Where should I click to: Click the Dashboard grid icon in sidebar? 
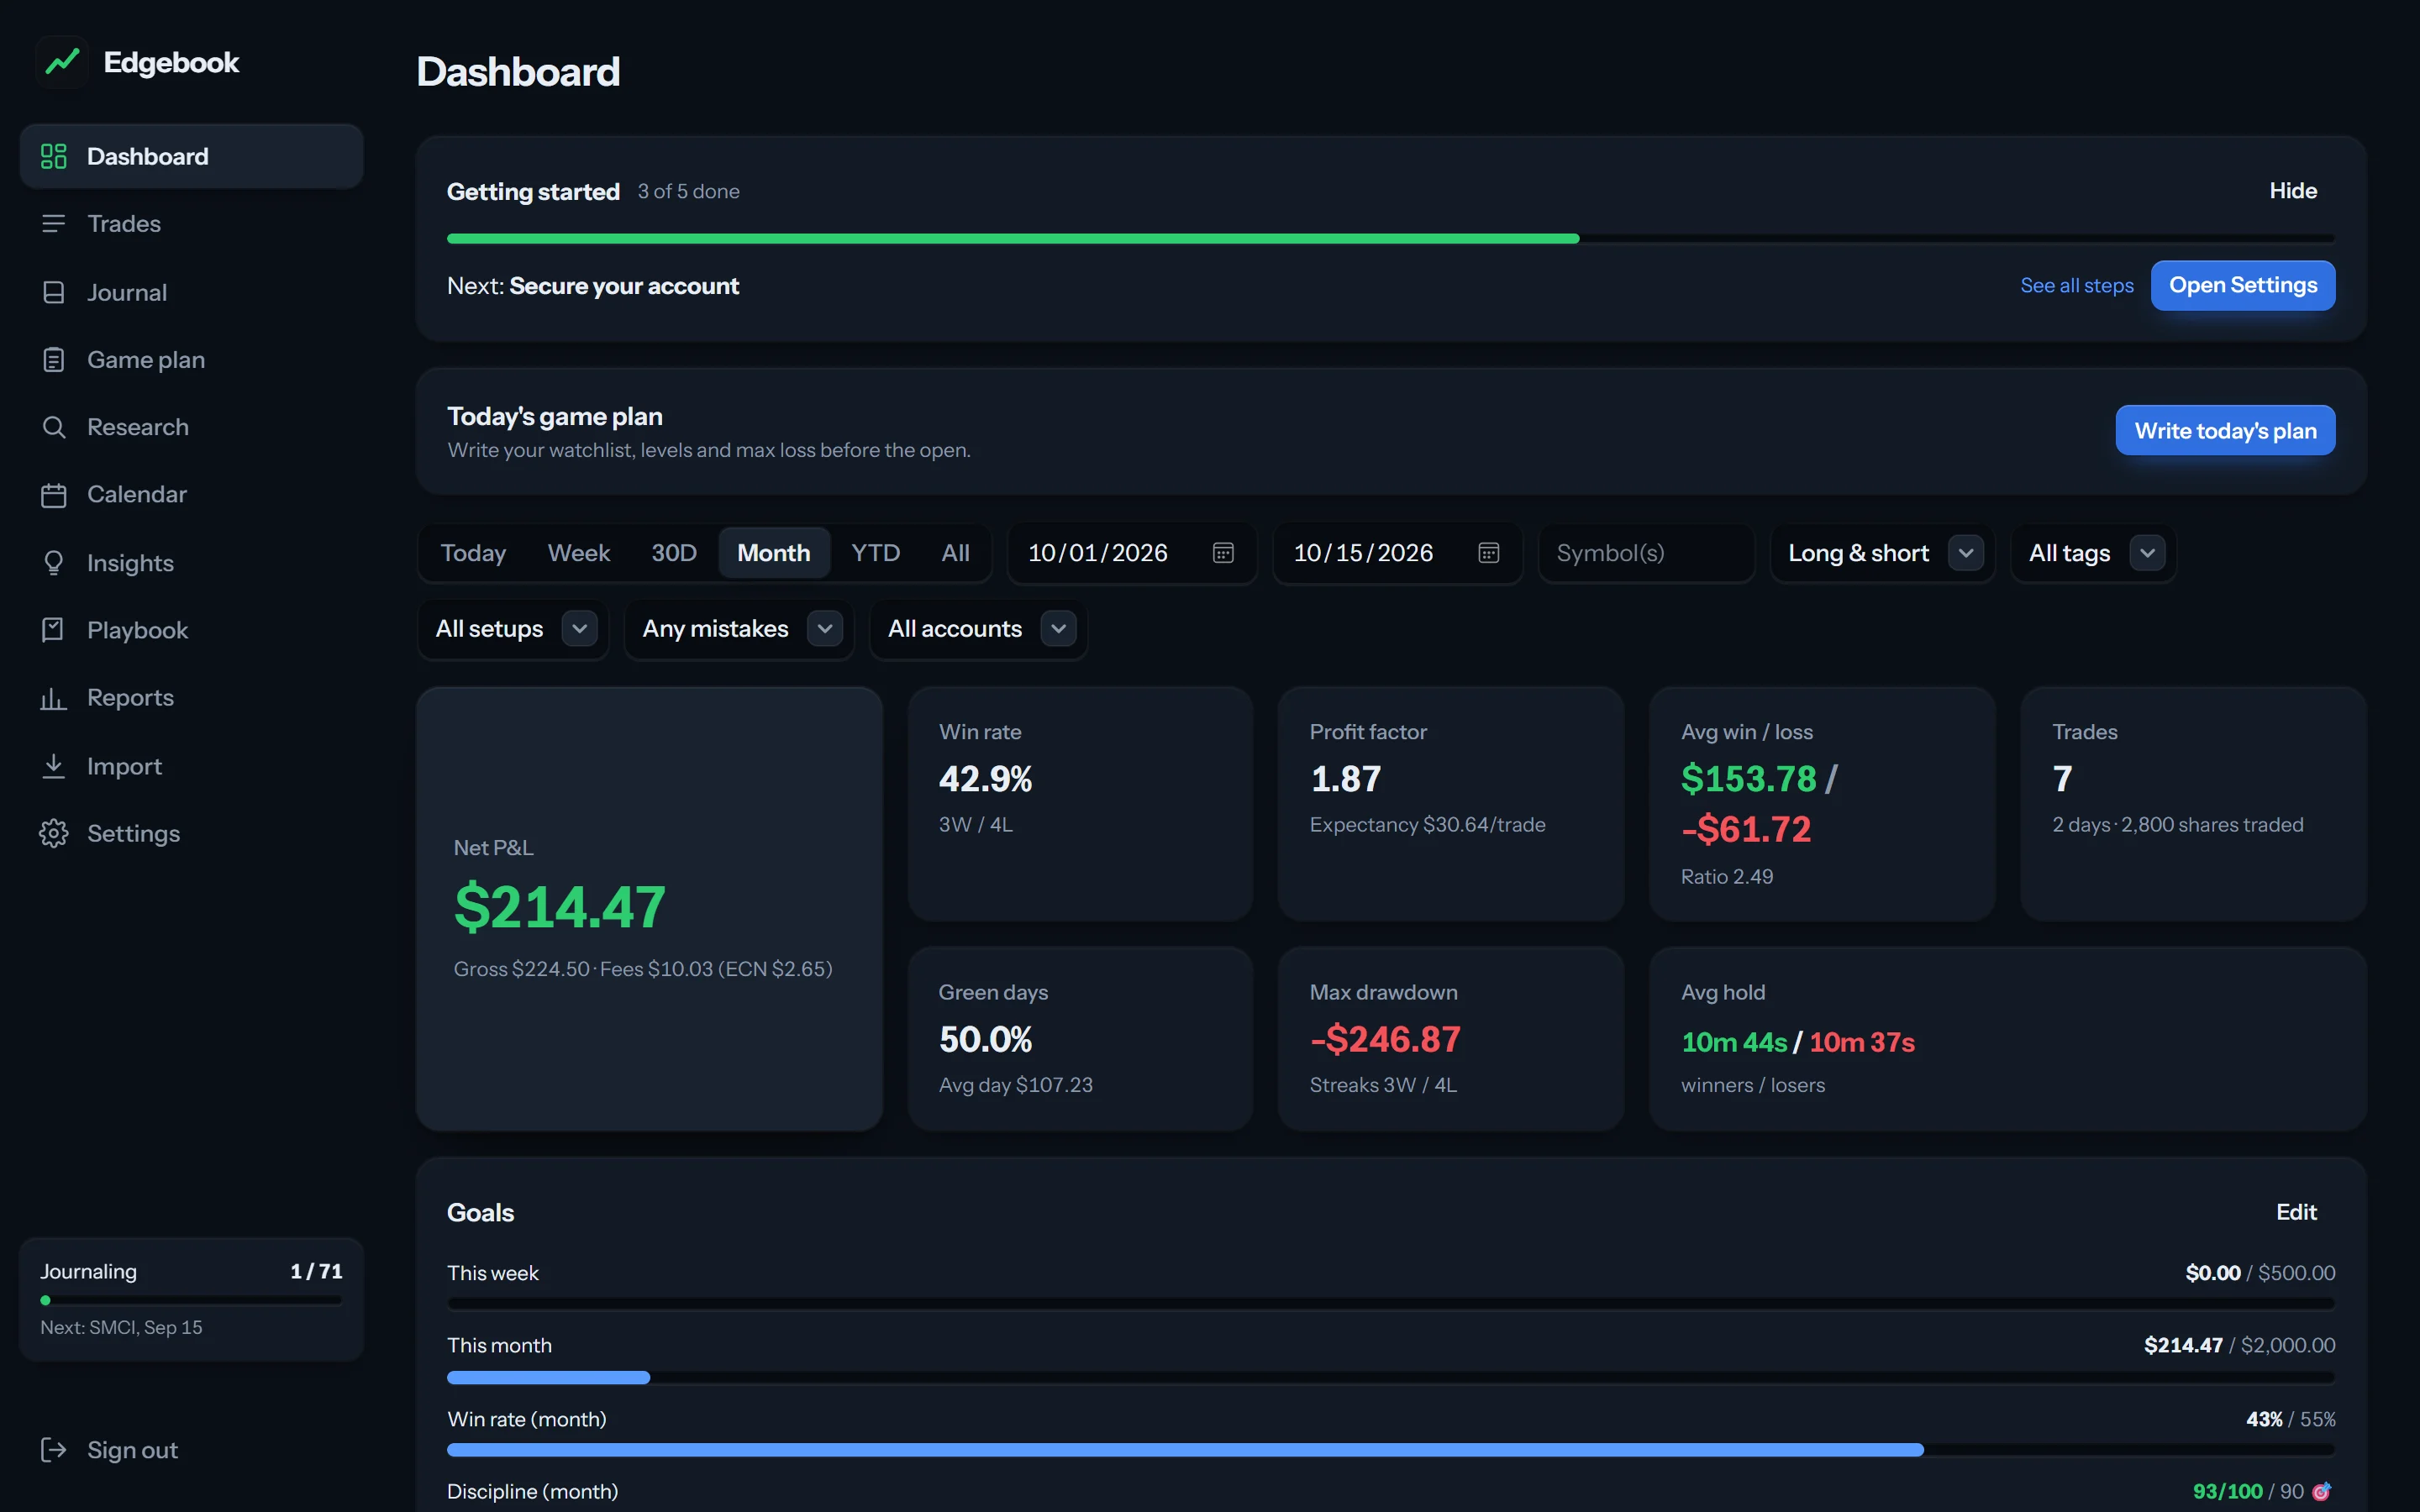click(53, 156)
